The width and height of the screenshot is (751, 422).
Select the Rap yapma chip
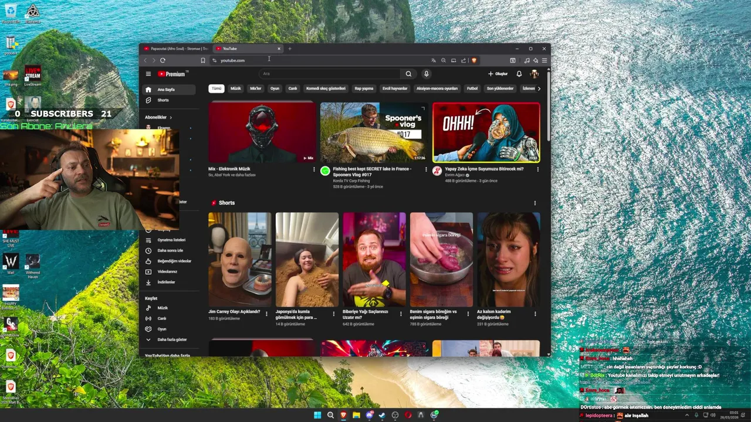pyautogui.click(x=364, y=89)
